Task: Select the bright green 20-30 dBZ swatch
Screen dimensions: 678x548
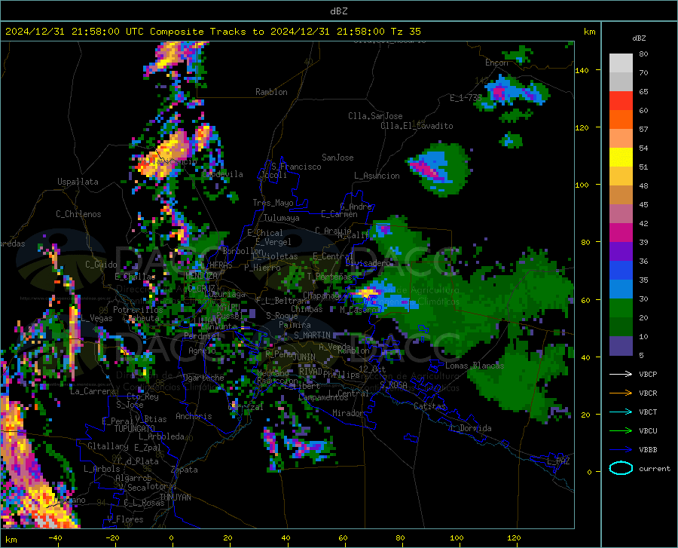Action: [621, 308]
